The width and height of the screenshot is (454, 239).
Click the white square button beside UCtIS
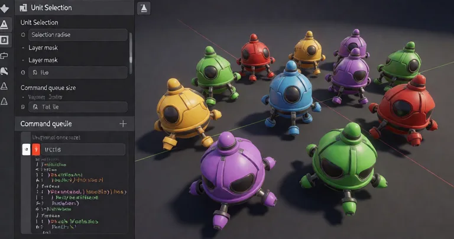point(27,150)
